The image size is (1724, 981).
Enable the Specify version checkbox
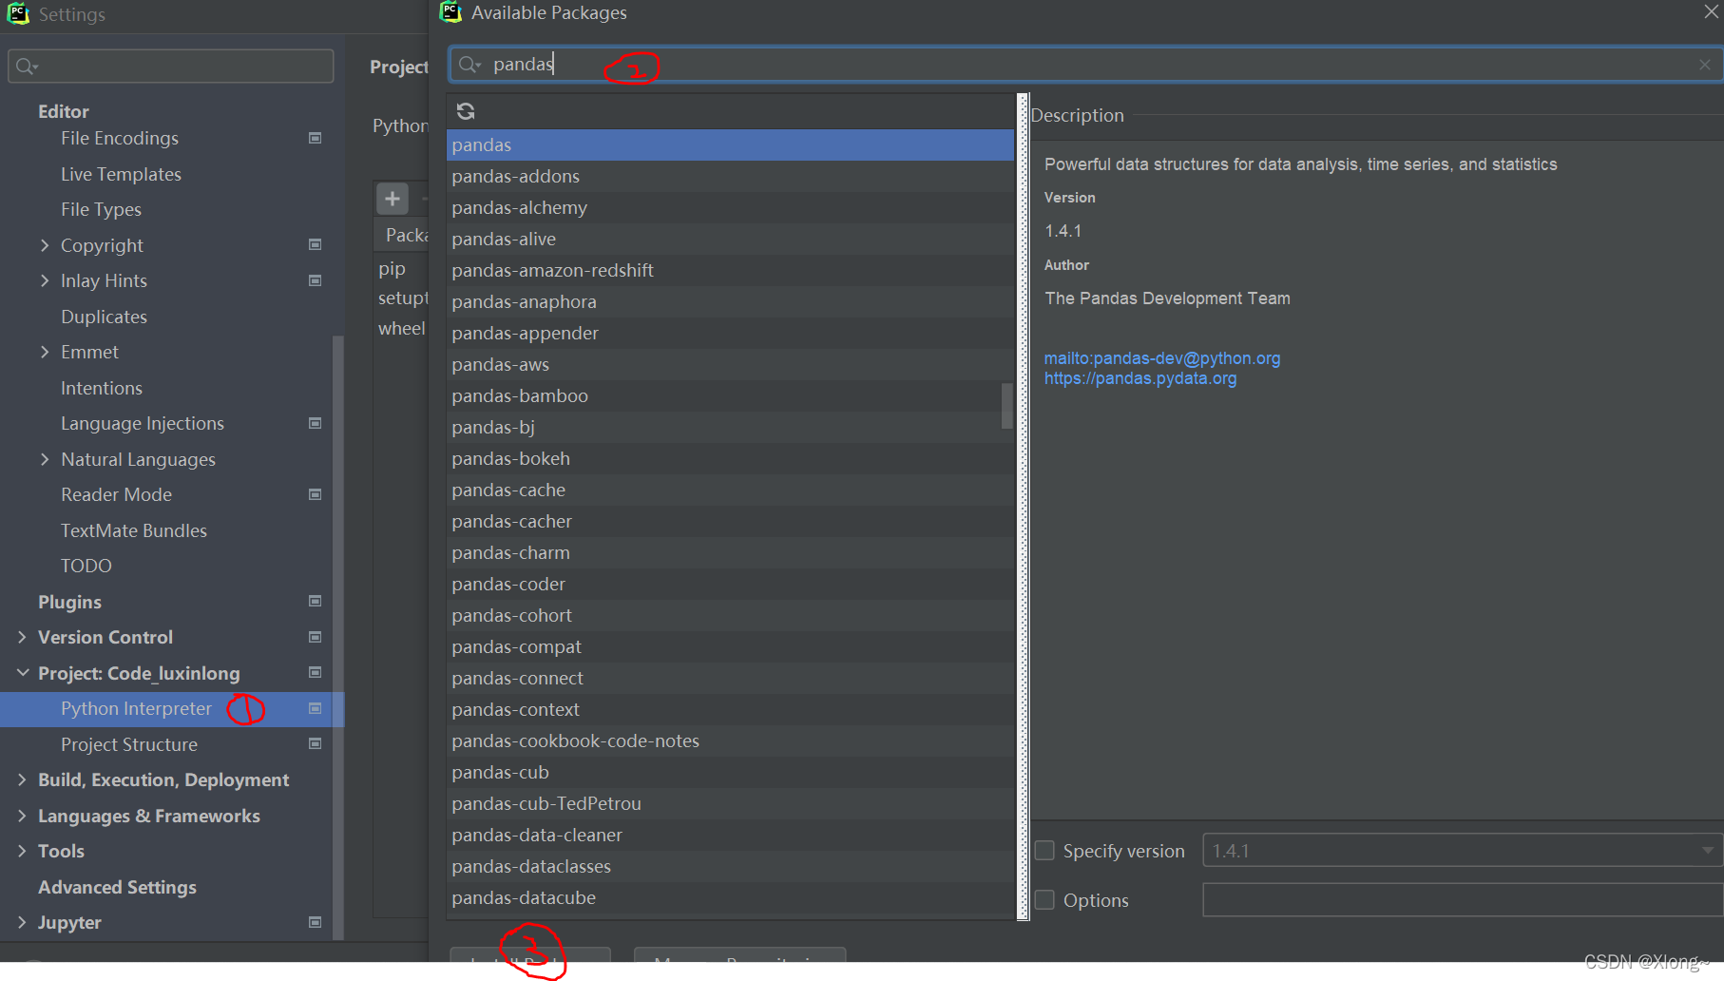tap(1044, 851)
